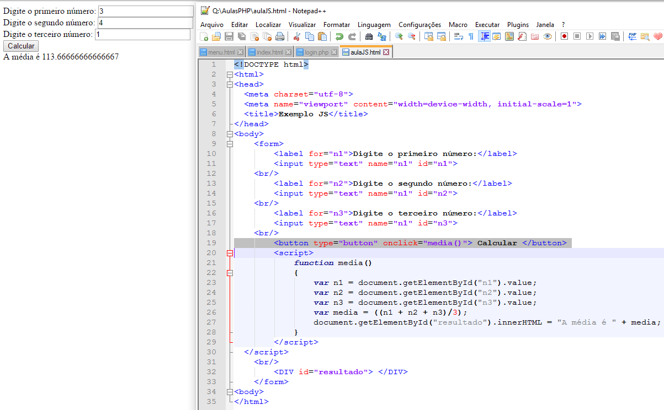Zoom in with magnifier plus icon

tap(399, 36)
